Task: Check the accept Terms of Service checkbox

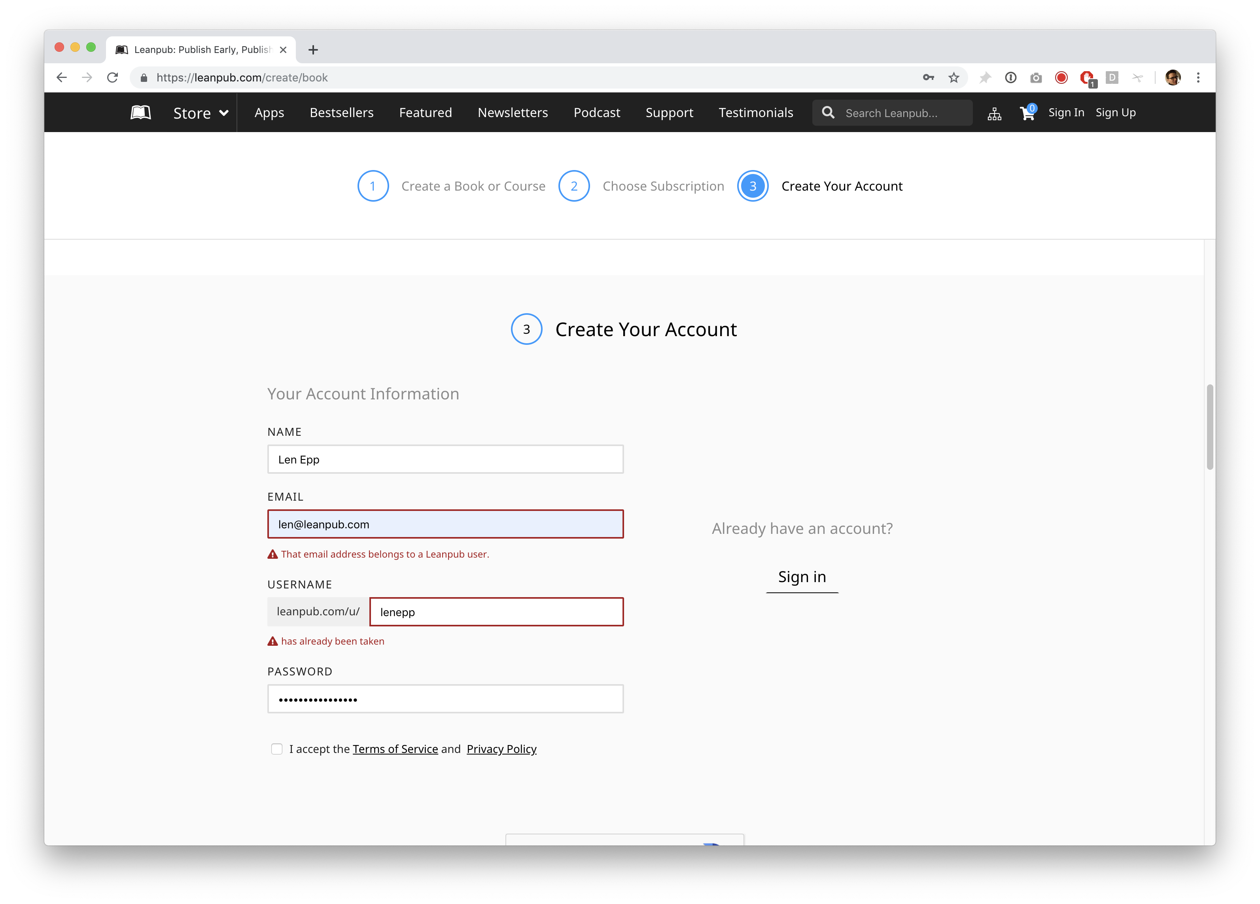Action: click(276, 749)
